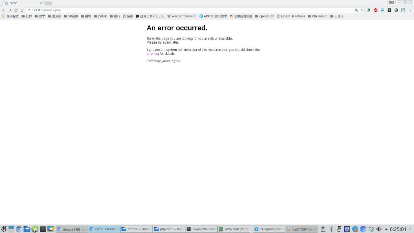Viewport: 414px width, 233px height.
Task: Open the 銀行 bookmark folder
Action: pos(115,16)
